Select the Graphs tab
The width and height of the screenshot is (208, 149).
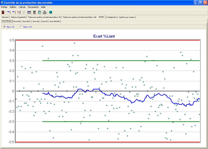coord(101,17)
